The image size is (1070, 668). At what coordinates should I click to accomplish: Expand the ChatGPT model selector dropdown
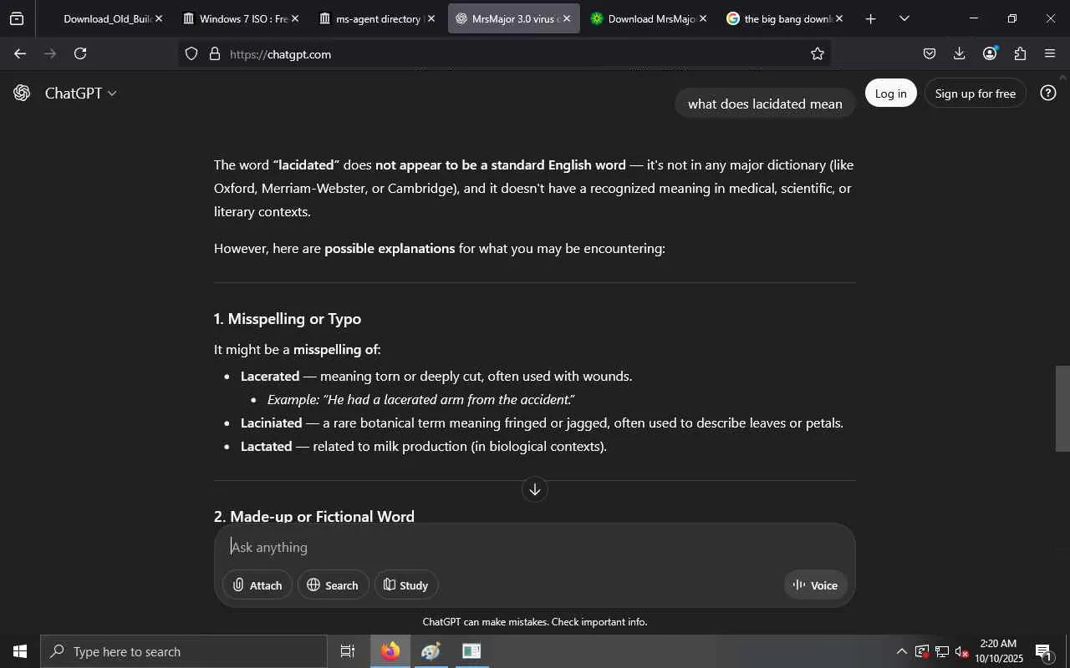(81, 93)
